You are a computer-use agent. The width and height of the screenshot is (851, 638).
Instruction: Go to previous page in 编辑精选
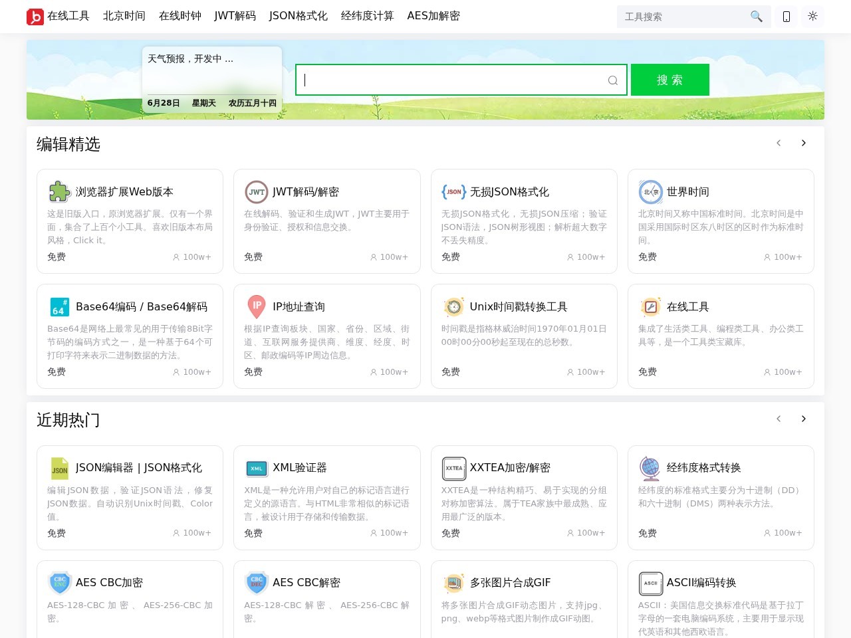(779, 143)
